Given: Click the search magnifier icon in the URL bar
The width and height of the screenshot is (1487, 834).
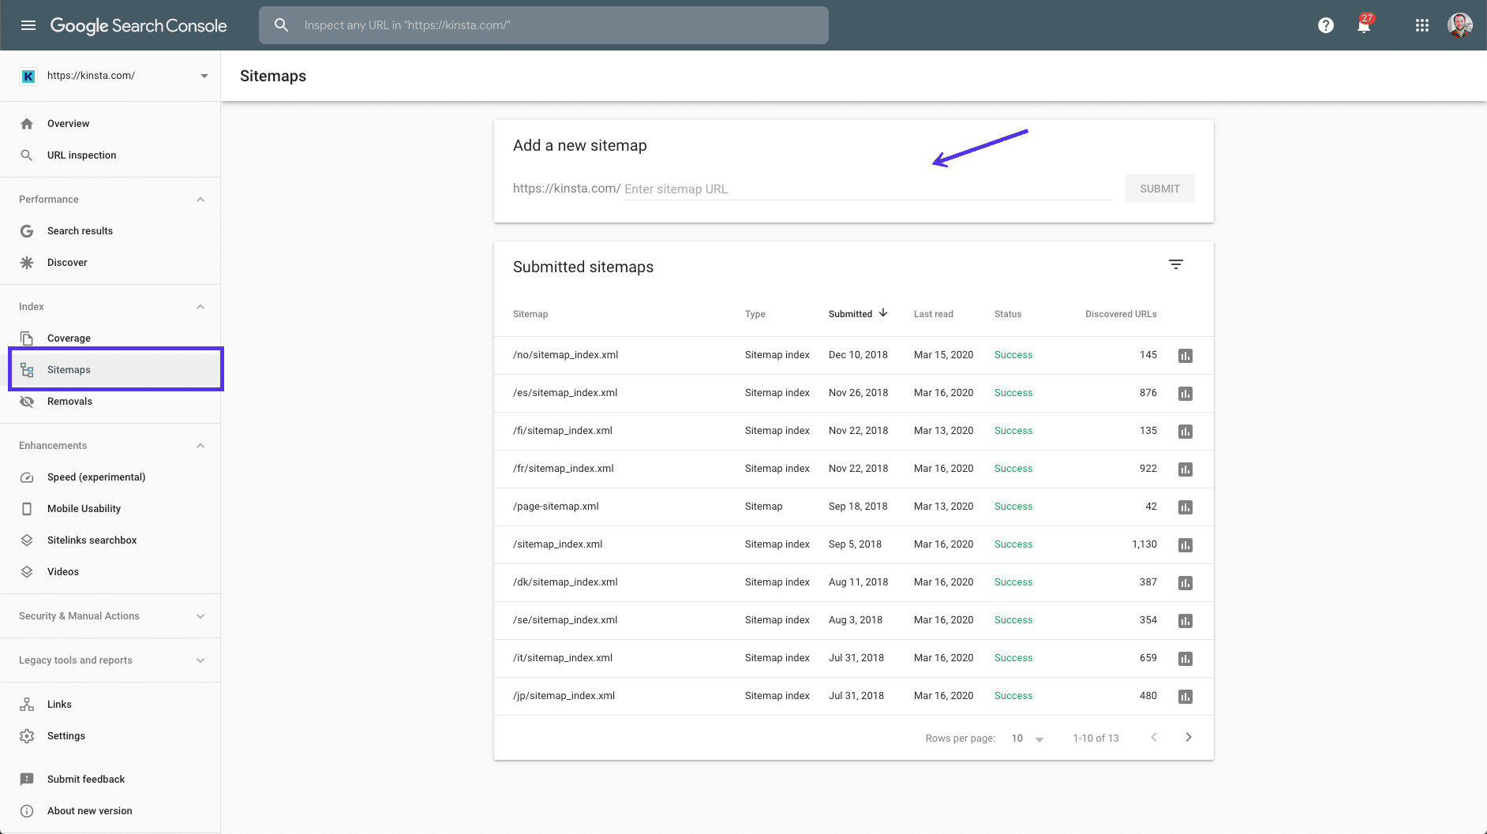Looking at the screenshot, I should (281, 25).
